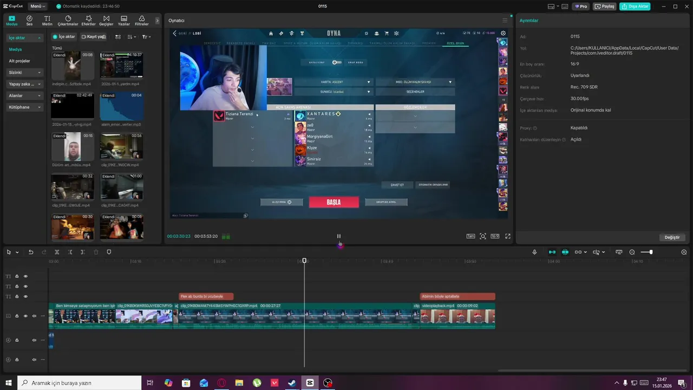The height and width of the screenshot is (390, 693).
Task: Switch media grid view layout
Action: point(118,37)
